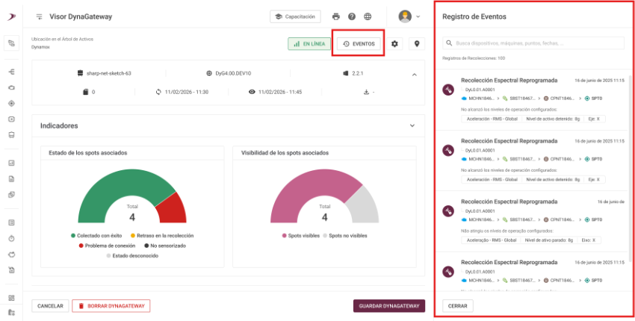Open the Eventos log button

point(360,44)
